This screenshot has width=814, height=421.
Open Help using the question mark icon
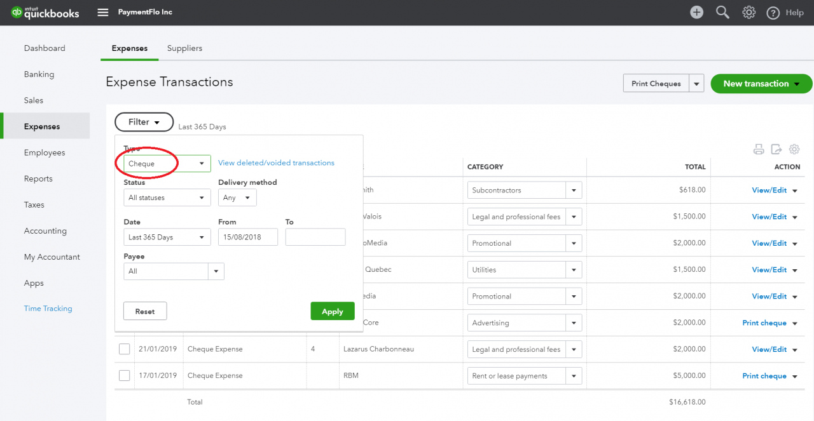click(773, 12)
